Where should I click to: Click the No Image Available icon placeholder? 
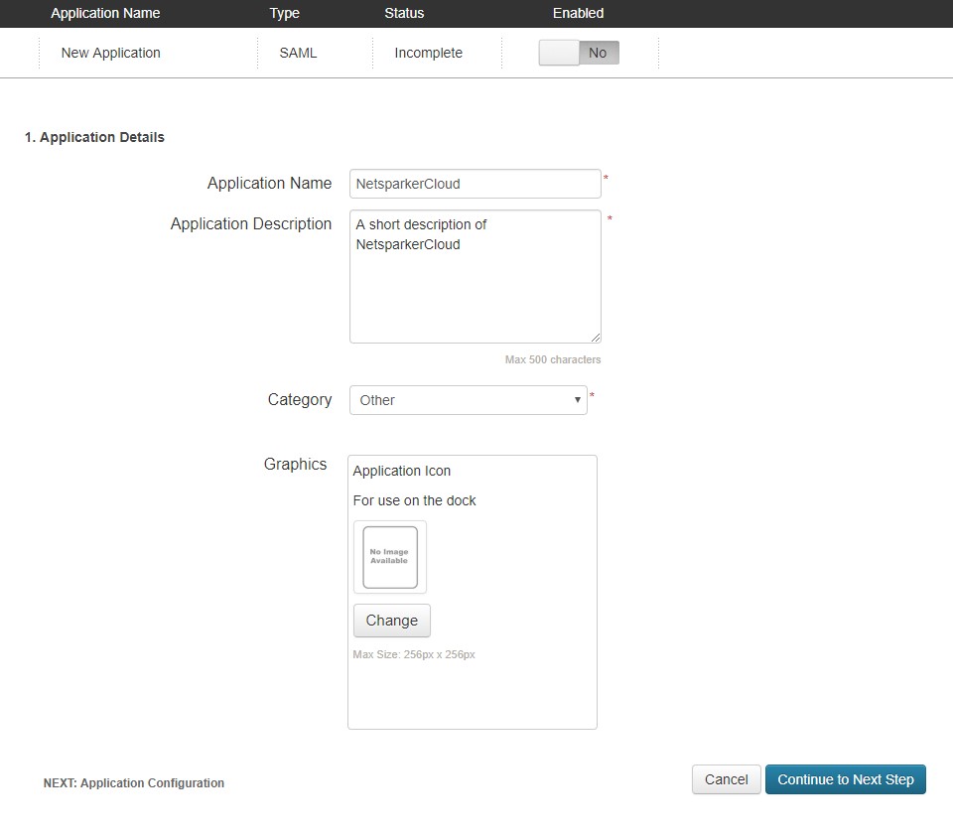point(389,557)
